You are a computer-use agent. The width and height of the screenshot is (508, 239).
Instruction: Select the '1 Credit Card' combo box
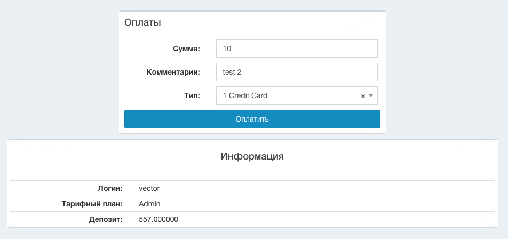pyautogui.click(x=288, y=95)
